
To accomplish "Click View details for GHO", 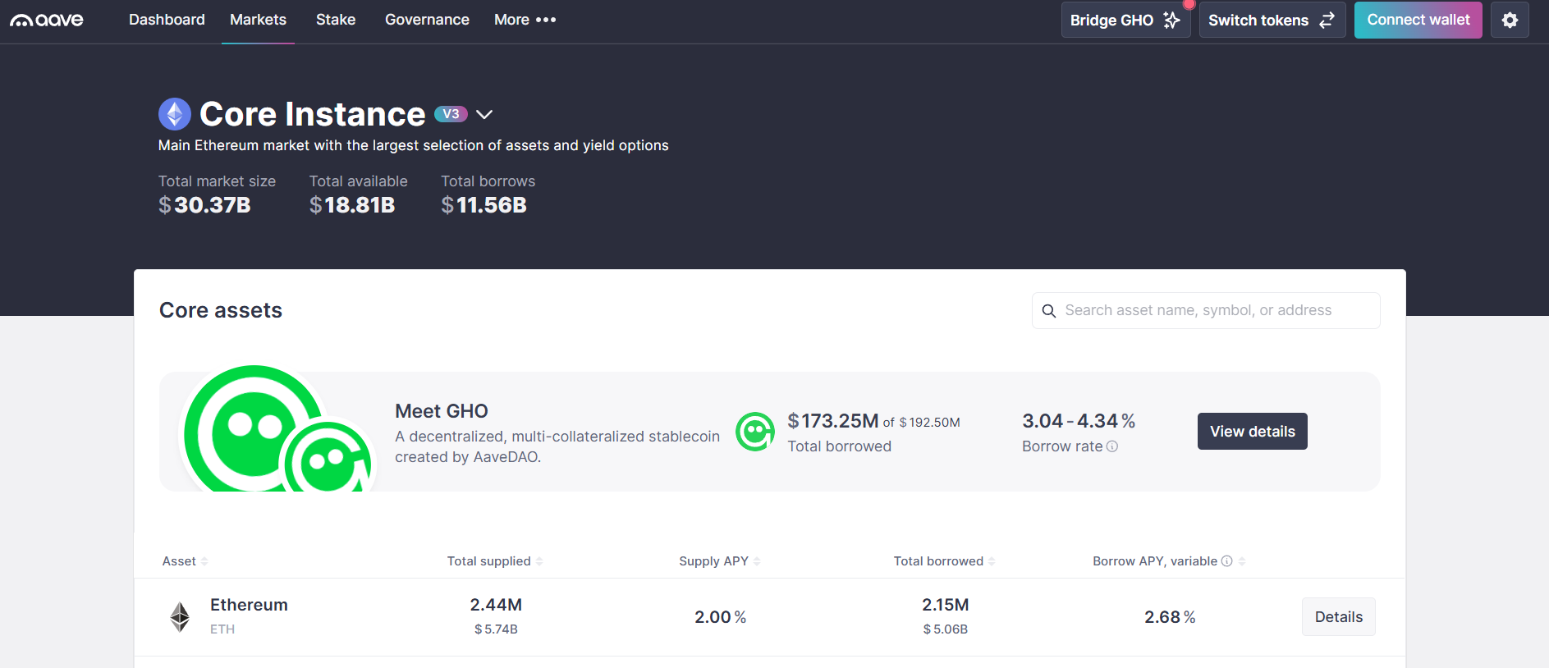I will [1252, 432].
